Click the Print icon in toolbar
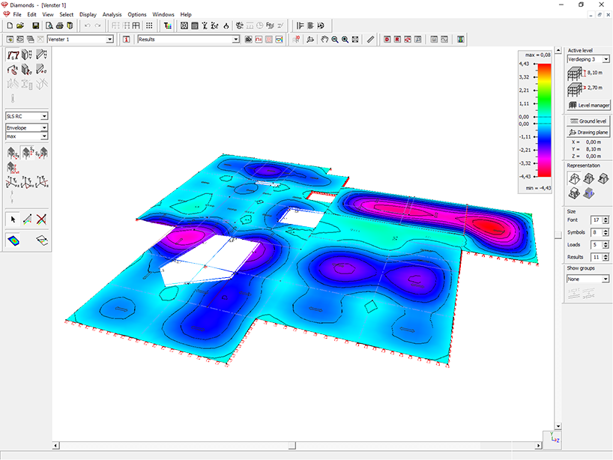Viewport: 613px width, 460px height. coord(59,25)
